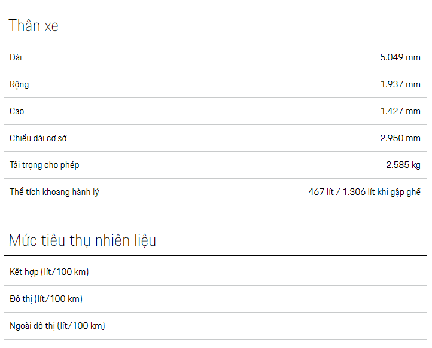Screen dimensions: 432x348
Task: Select the "Dài" row label
Action: (16, 57)
